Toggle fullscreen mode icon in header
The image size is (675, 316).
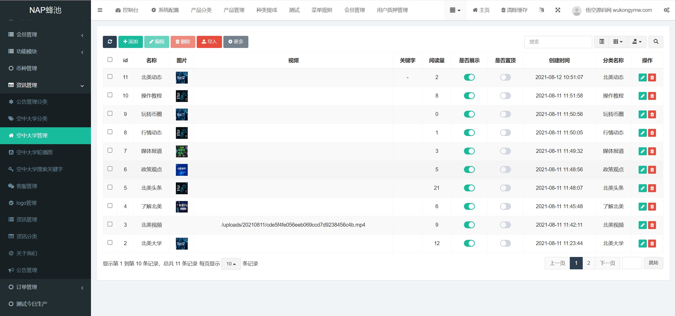pyautogui.click(x=558, y=10)
